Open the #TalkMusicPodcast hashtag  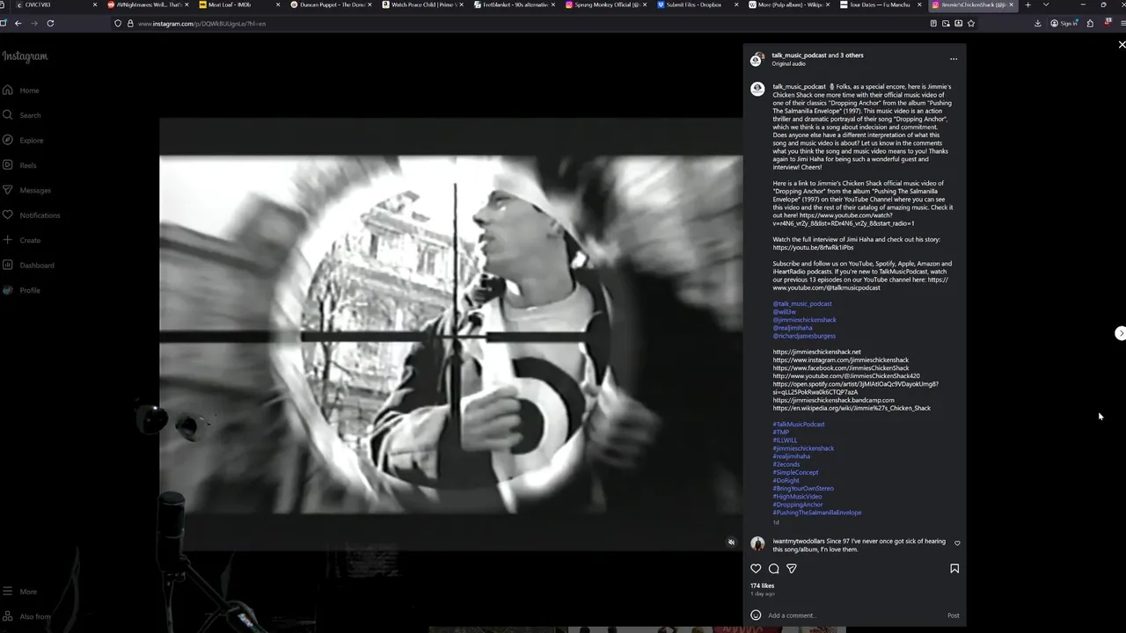(x=799, y=425)
